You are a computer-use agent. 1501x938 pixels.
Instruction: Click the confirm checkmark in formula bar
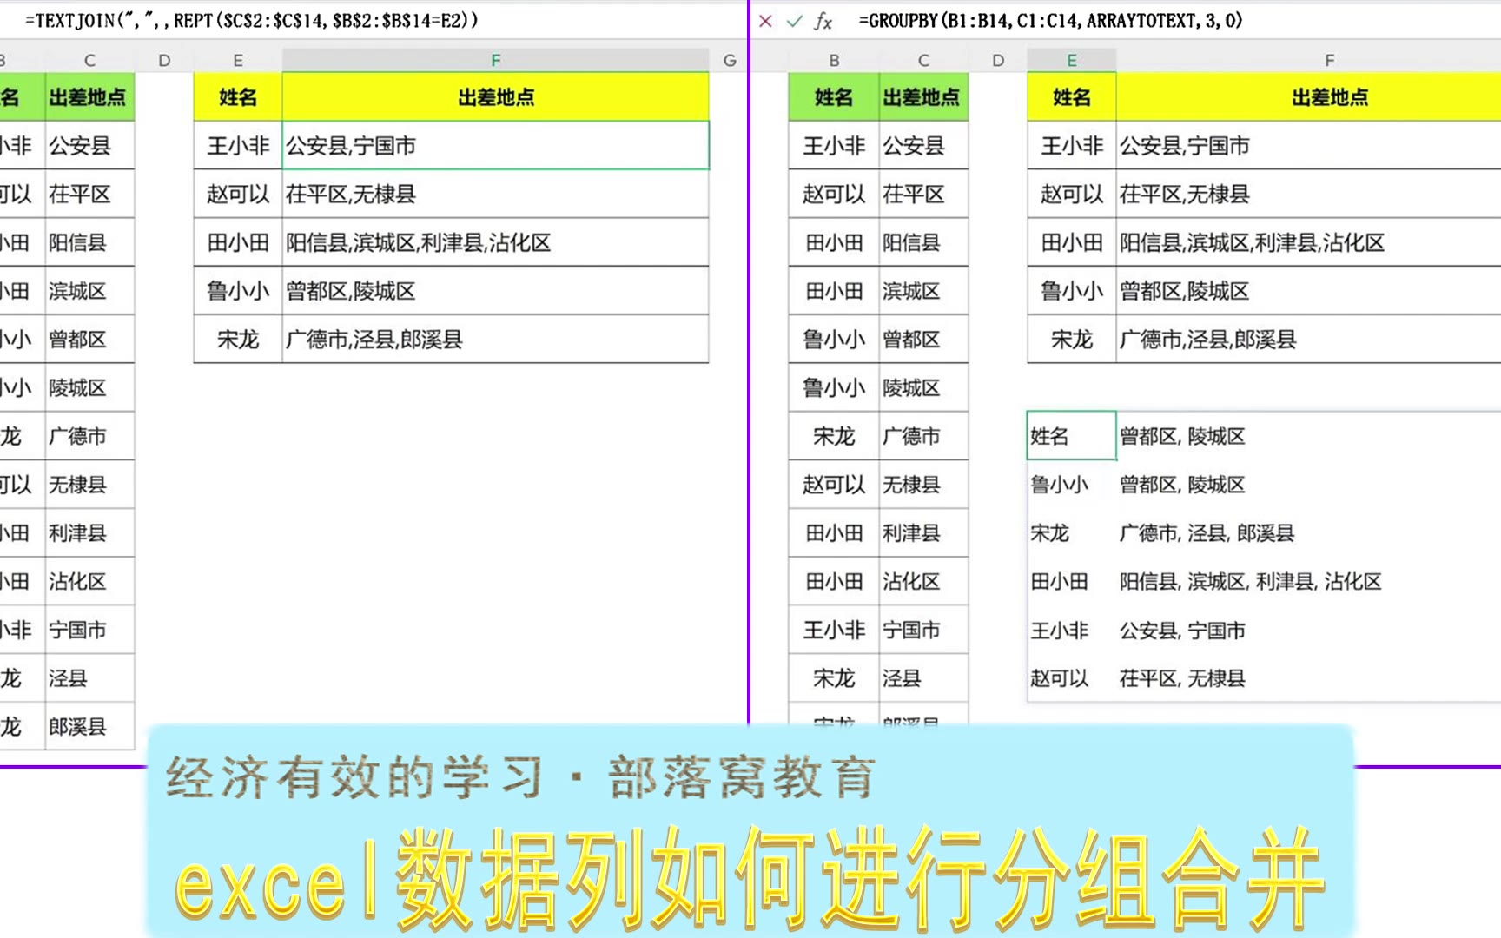coord(794,21)
